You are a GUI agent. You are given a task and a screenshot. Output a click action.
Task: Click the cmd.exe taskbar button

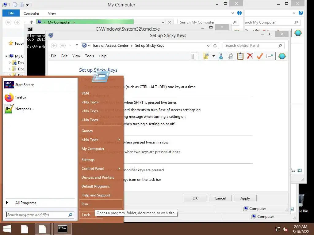63,229
